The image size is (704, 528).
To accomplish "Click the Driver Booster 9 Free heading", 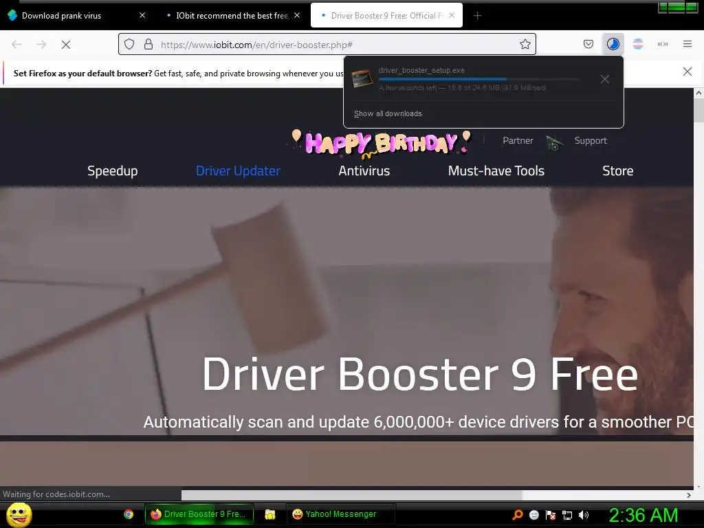I will tap(420, 374).
